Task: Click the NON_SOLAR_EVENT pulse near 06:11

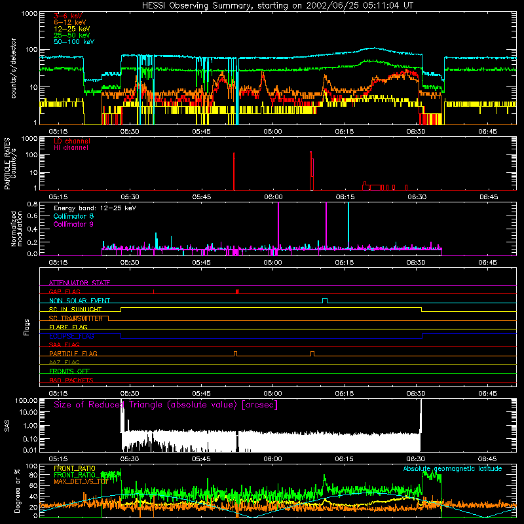Action: coord(325,301)
